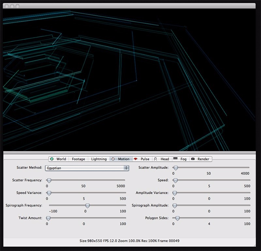Viewport: 261px width, 251px height.
Task: Click the red Pulse wave icon
Action: [x=135, y=159]
